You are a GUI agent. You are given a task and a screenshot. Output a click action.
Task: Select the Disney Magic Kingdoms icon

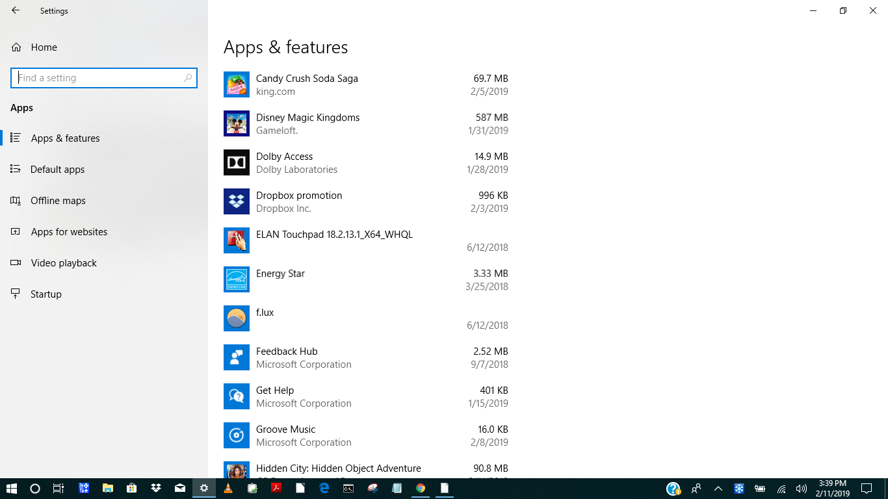click(x=237, y=123)
